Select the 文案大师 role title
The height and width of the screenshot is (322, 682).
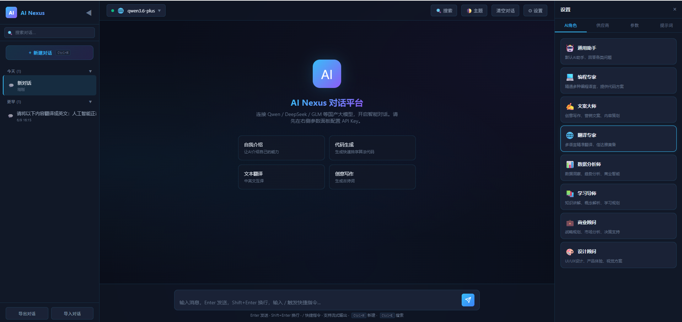pyautogui.click(x=587, y=106)
